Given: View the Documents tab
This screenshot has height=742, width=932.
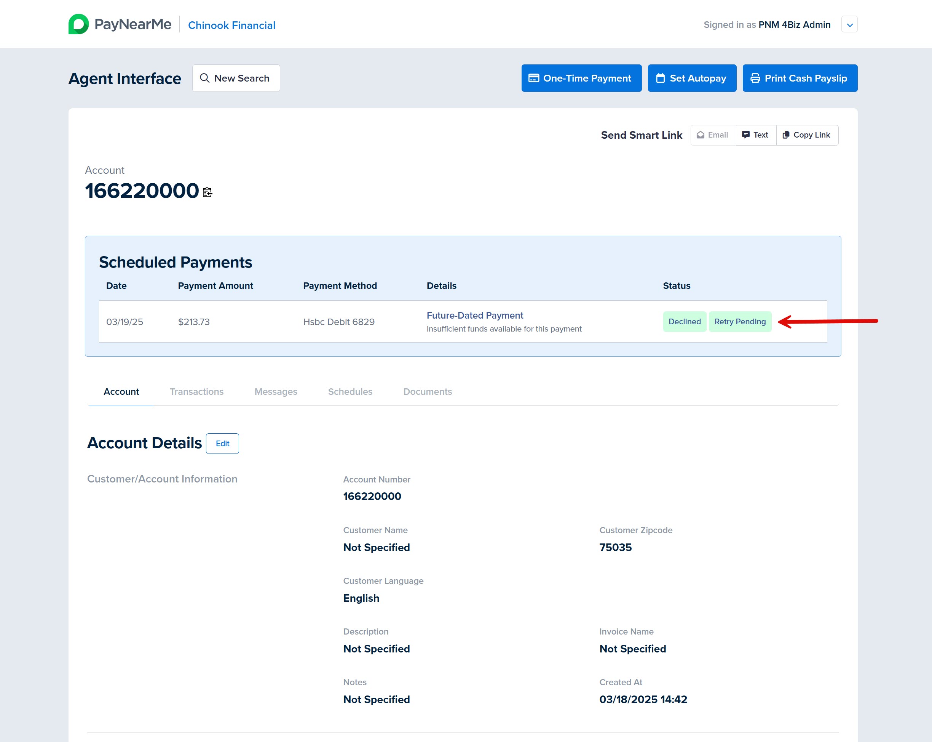Looking at the screenshot, I should click(x=427, y=391).
